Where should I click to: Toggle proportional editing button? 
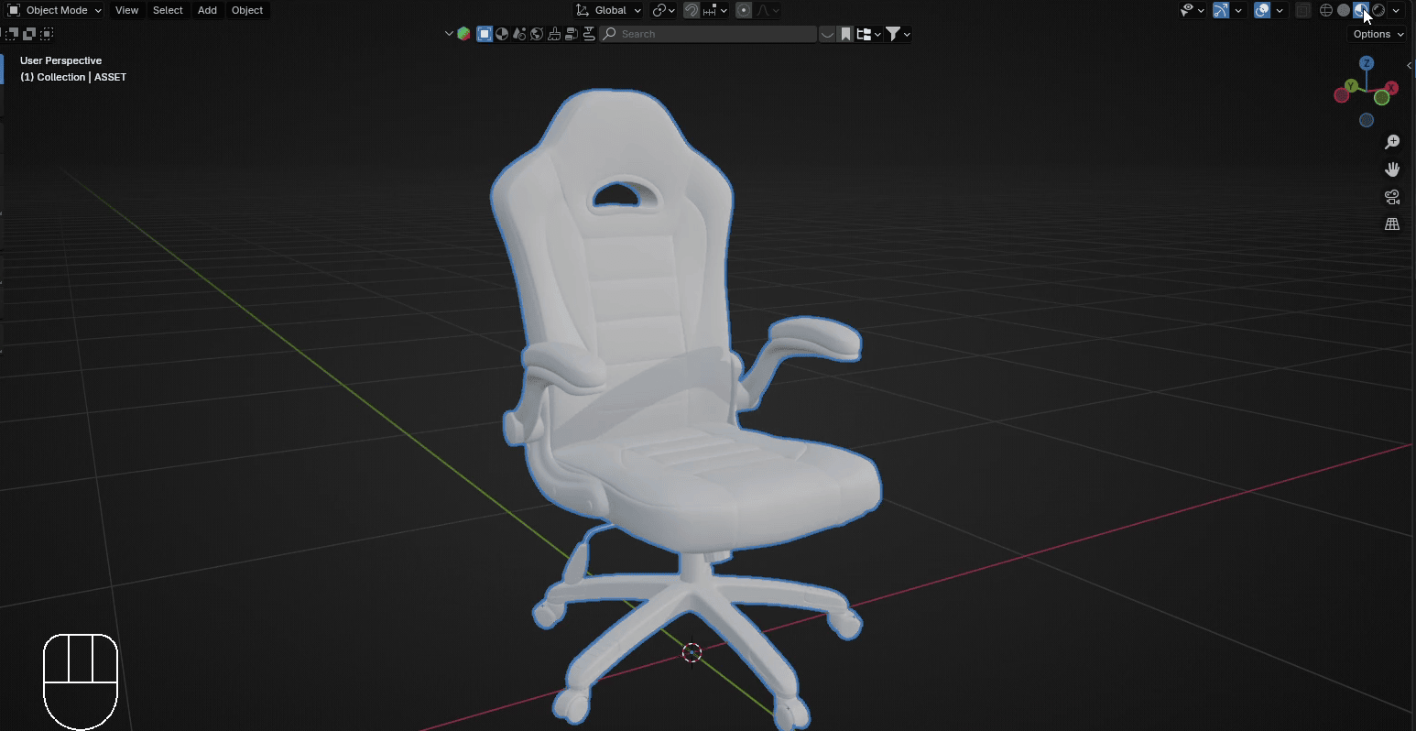[x=744, y=10]
